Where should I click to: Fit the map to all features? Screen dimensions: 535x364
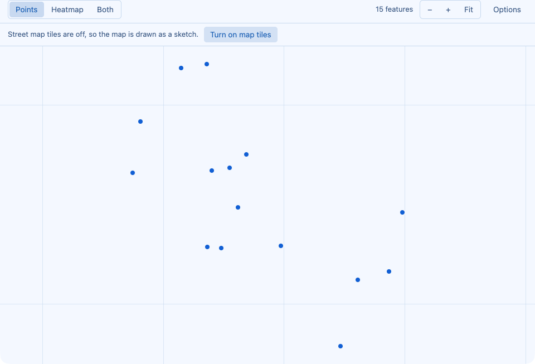(469, 9)
